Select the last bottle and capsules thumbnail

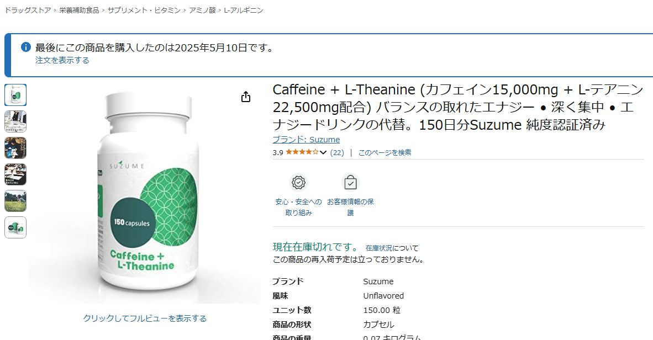(15, 227)
